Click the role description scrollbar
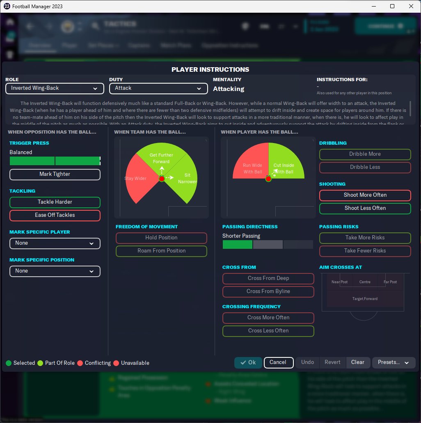421x423 pixels. pyautogui.click(x=410, y=109)
